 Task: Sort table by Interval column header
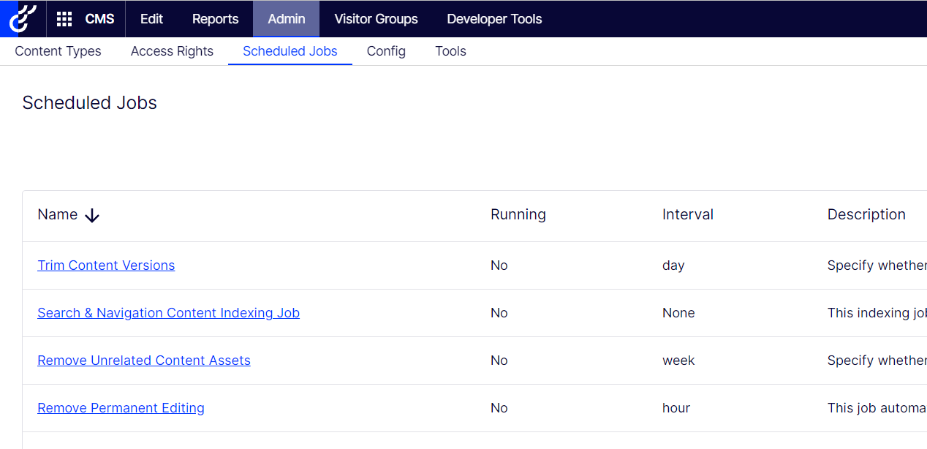point(687,214)
